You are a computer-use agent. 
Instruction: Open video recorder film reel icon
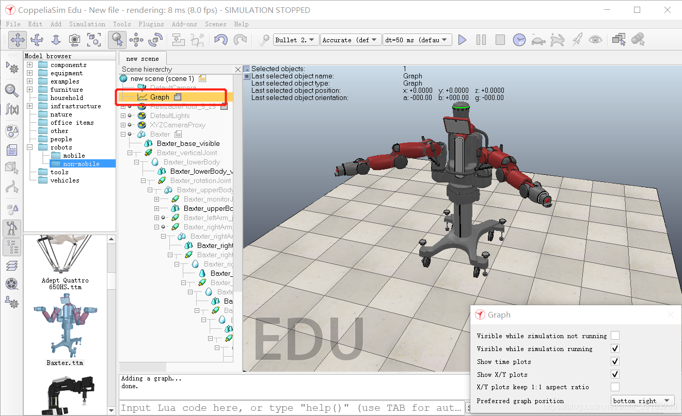[12, 284]
